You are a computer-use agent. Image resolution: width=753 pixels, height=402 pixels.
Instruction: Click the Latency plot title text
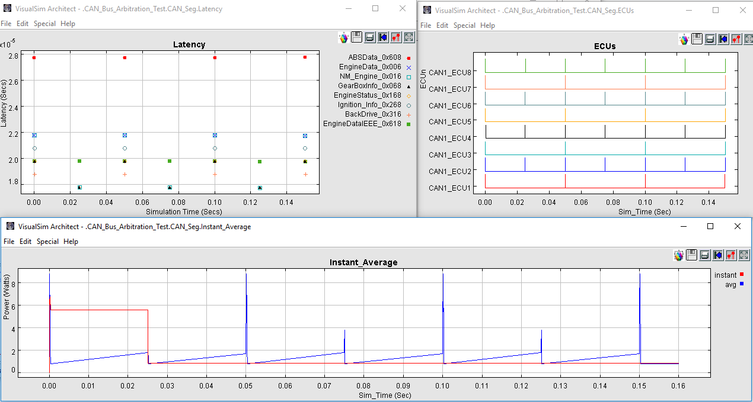[189, 44]
